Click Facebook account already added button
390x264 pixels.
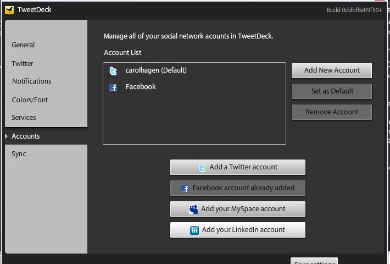[237, 188]
